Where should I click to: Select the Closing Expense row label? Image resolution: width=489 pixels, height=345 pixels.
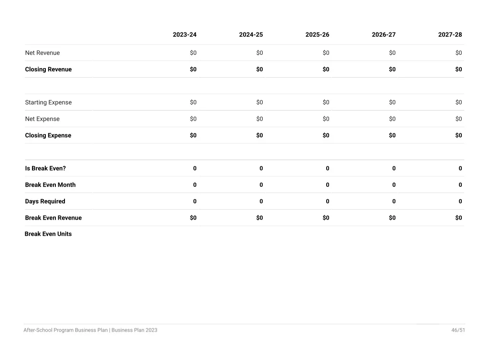click(48, 135)
